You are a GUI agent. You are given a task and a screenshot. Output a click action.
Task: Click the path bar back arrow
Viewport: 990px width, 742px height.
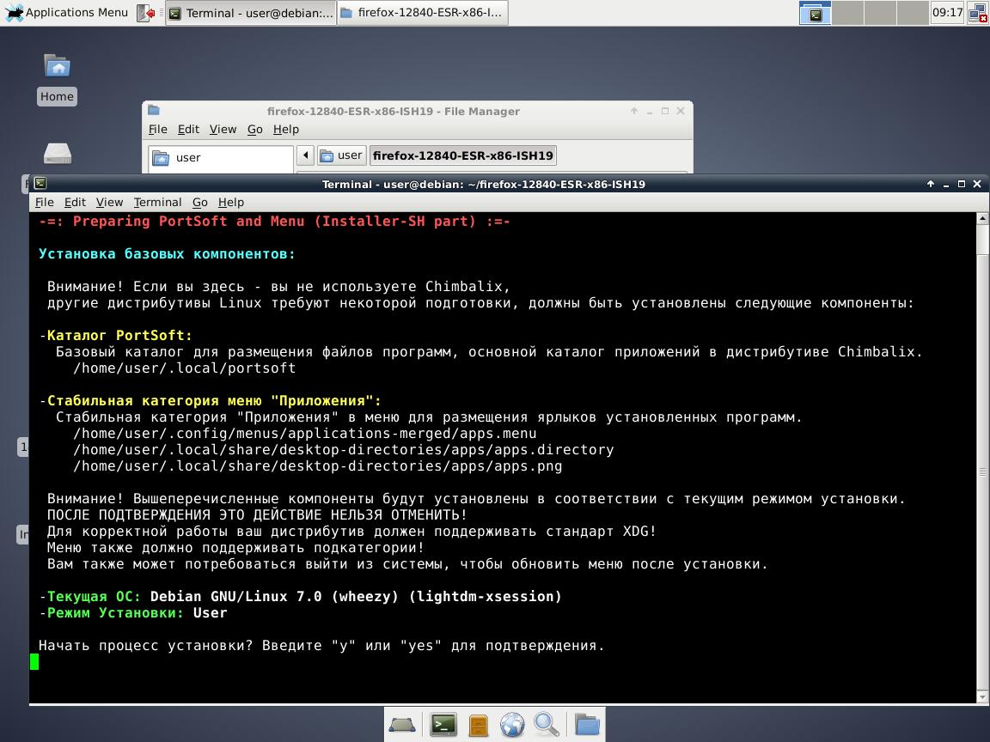(306, 155)
